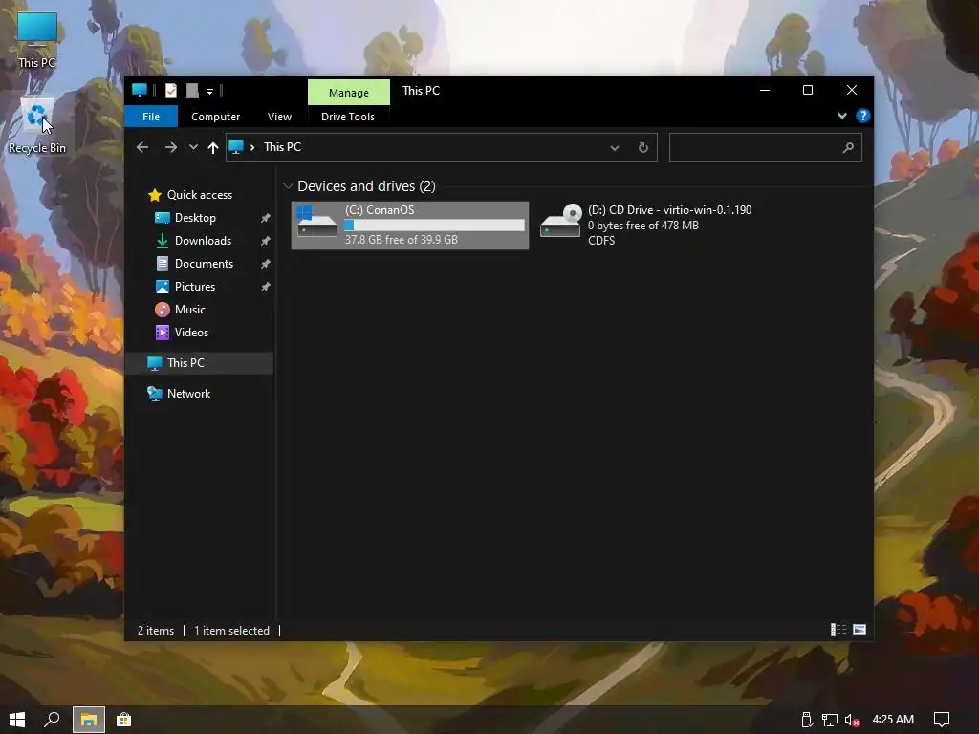Image resolution: width=979 pixels, height=734 pixels.
Task: Click the "2 items" status bar text
Action: pos(156,631)
